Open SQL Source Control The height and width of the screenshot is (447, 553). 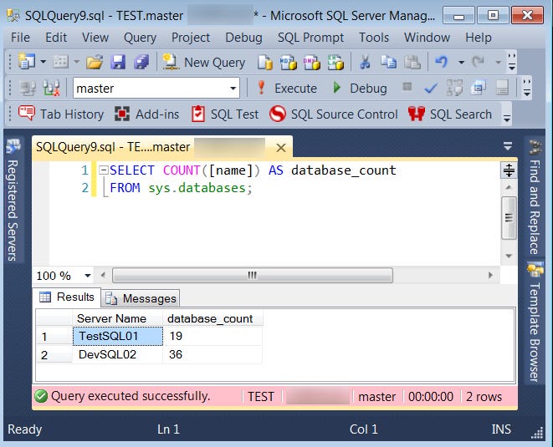(x=333, y=114)
